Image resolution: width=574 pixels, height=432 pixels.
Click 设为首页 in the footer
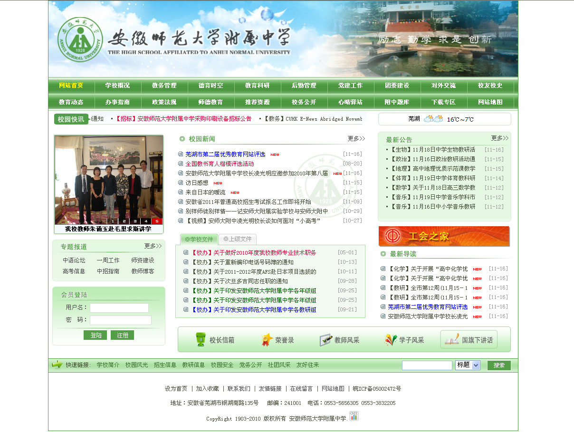point(176,389)
